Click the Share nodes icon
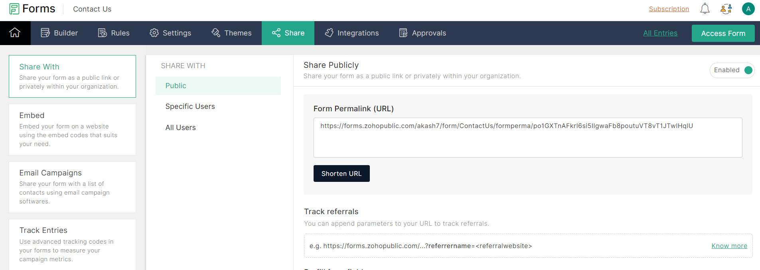This screenshot has width=760, height=270. pos(276,33)
